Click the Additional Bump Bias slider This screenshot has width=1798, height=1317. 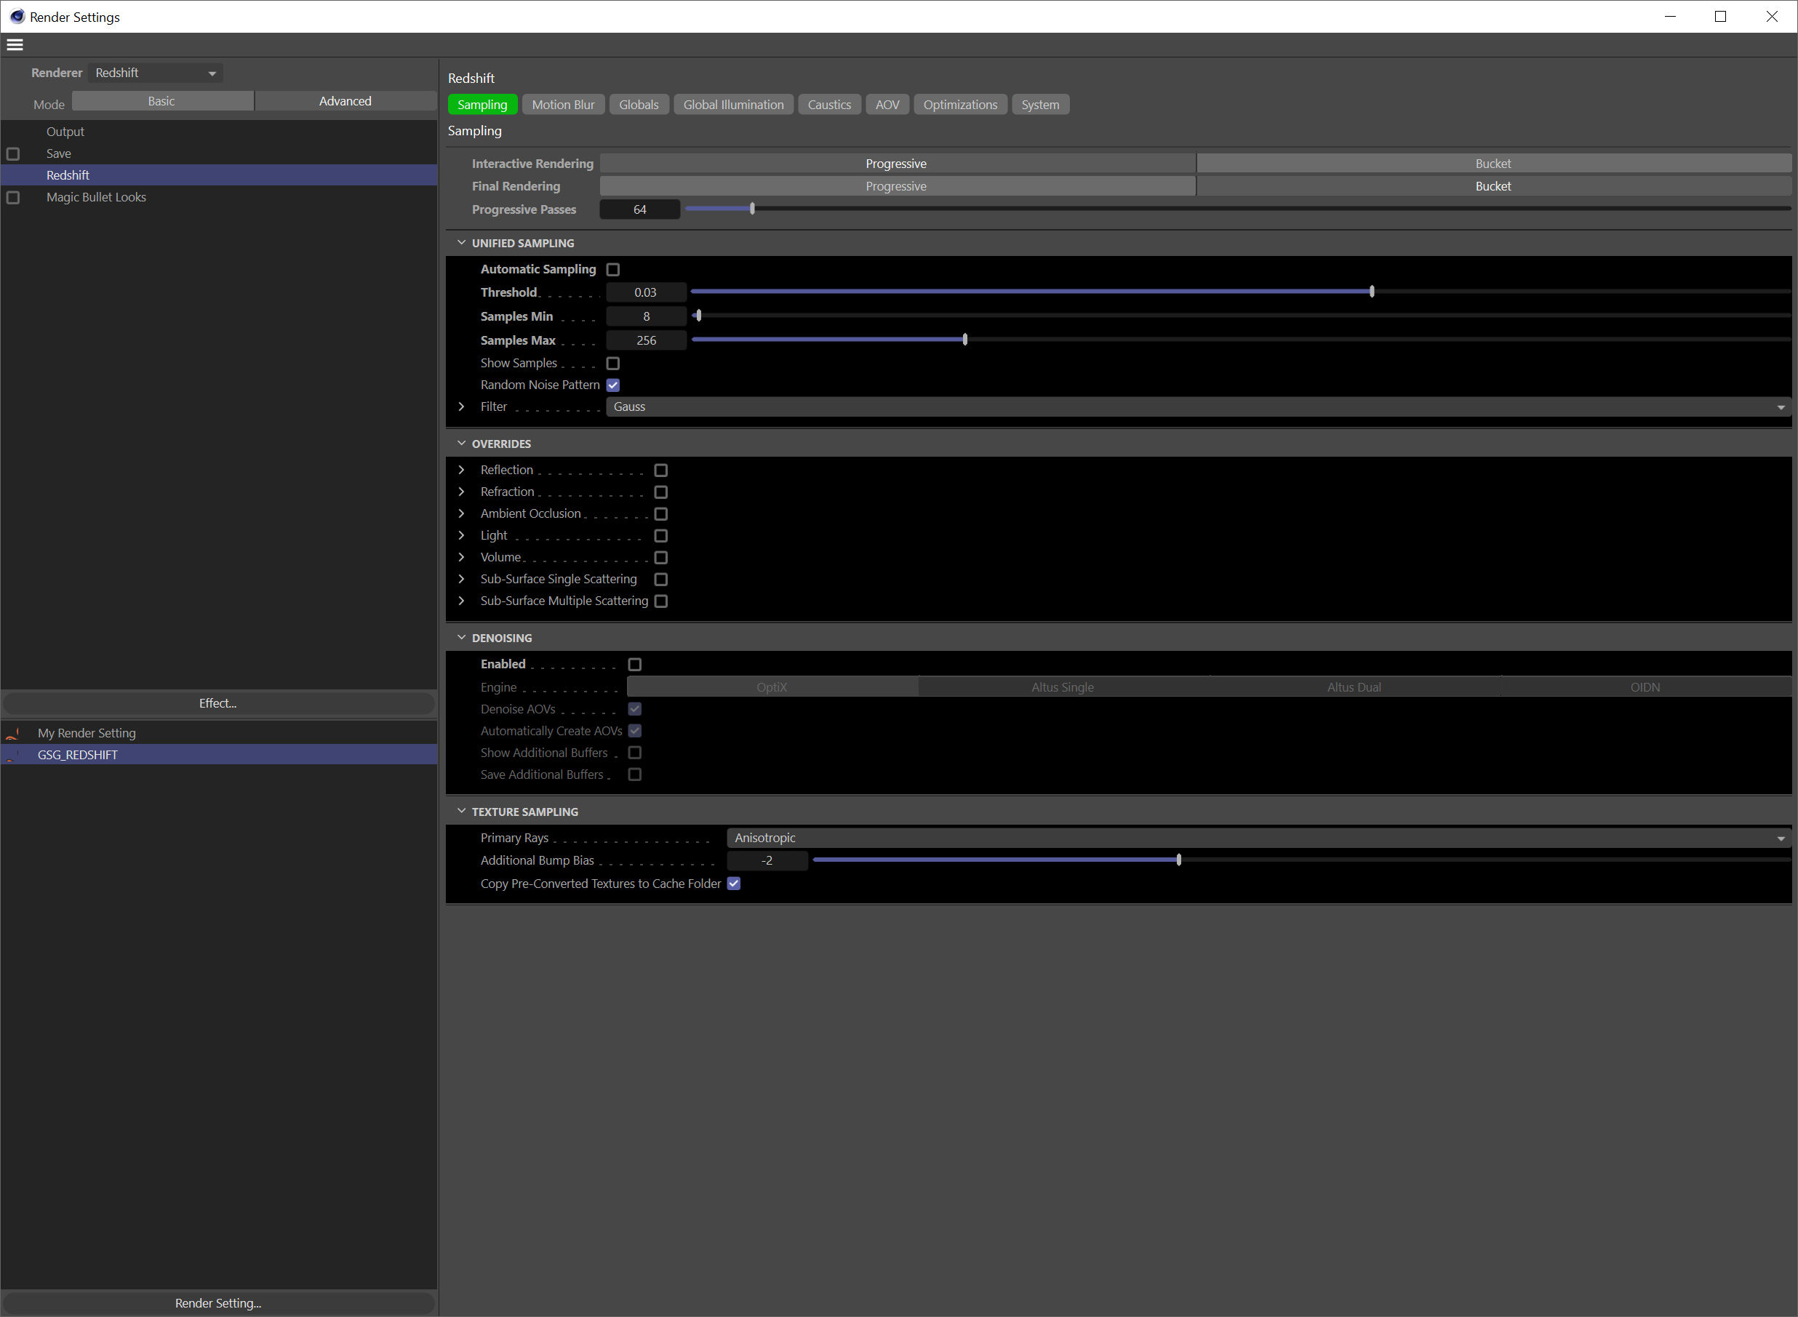(1301, 860)
